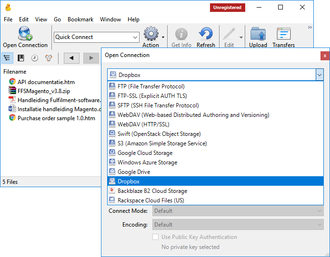This screenshot has height=257, width=330.
Task: Open the File menu
Action: click(x=8, y=19)
